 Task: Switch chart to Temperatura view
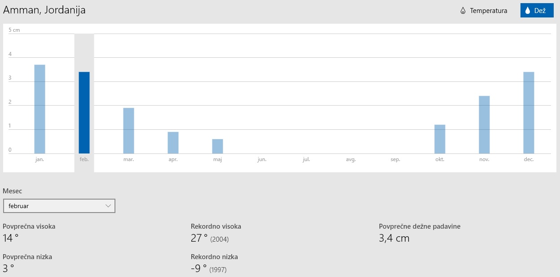tap(484, 11)
